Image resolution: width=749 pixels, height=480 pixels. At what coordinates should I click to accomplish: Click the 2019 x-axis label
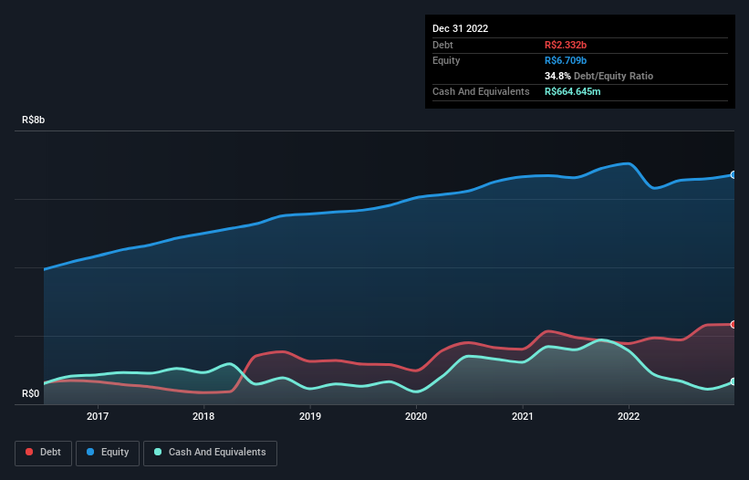point(310,416)
